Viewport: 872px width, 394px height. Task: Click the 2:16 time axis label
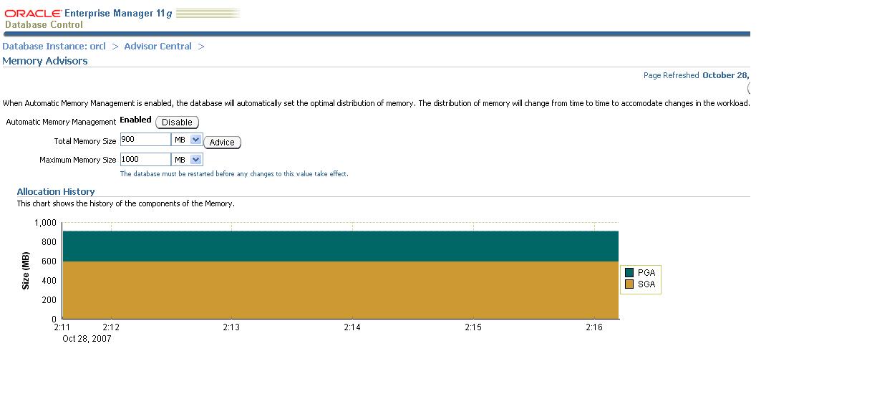pyautogui.click(x=594, y=327)
